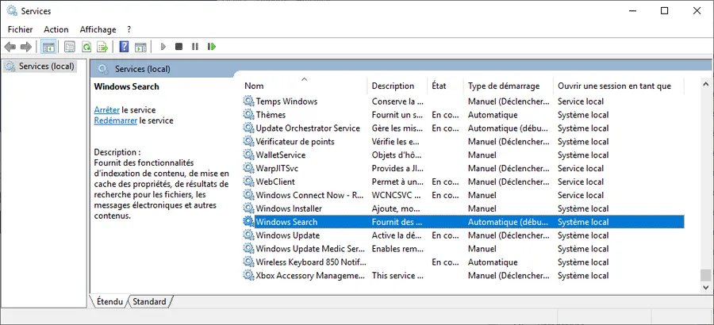
Task: Click the gear icon of Windows Update Medic
Action: click(x=248, y=249)
